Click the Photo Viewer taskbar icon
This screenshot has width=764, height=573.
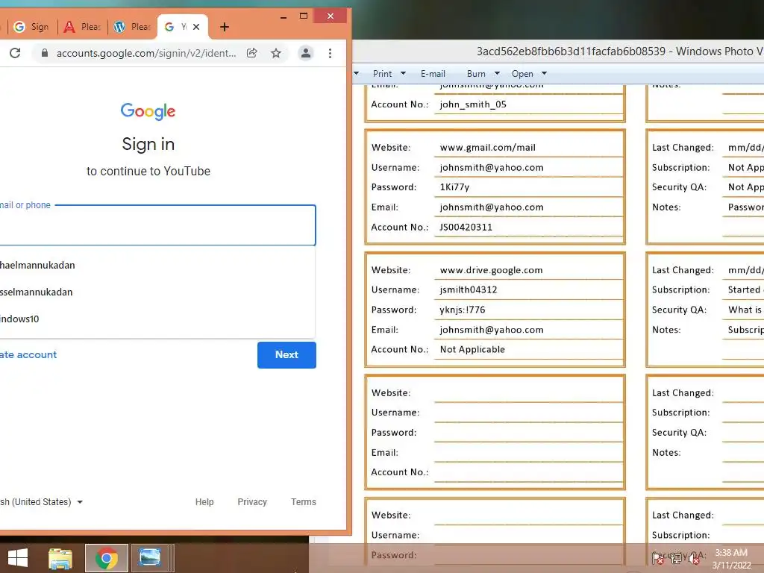coord(149,558)
